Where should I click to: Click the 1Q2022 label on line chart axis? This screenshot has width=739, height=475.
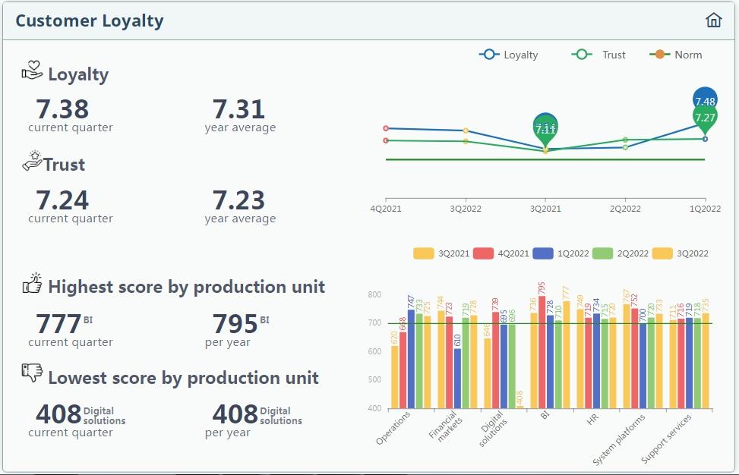point(704,208)
